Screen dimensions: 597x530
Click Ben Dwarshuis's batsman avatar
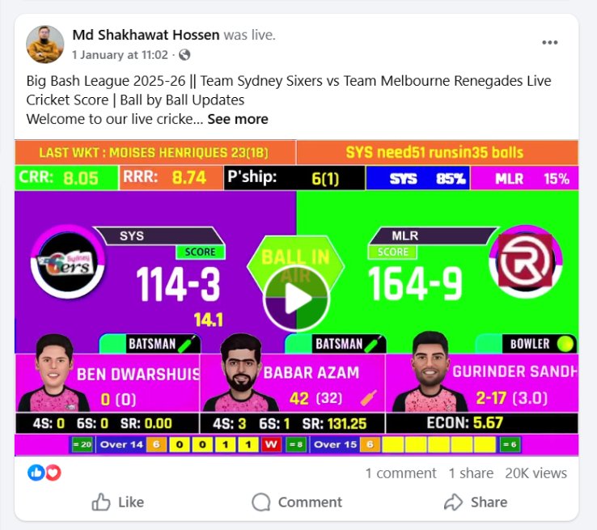point(53,373)
